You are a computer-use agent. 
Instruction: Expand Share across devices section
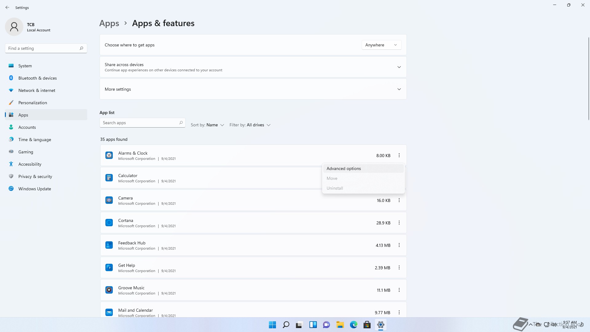(253, 67)
